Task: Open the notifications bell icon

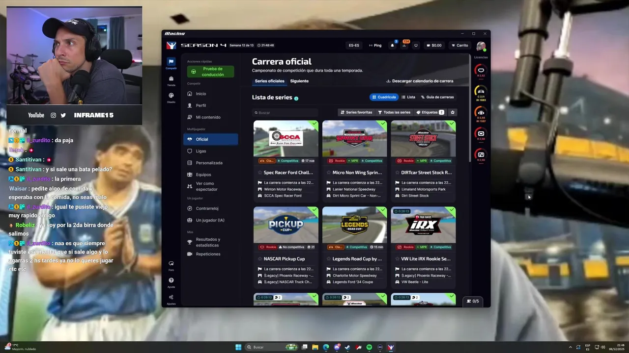Action: pos(392,45)
